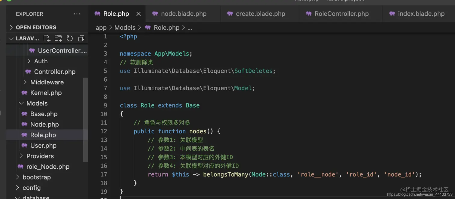
Task: Open Node.php in the Models folder
Action: coord(45,124)
